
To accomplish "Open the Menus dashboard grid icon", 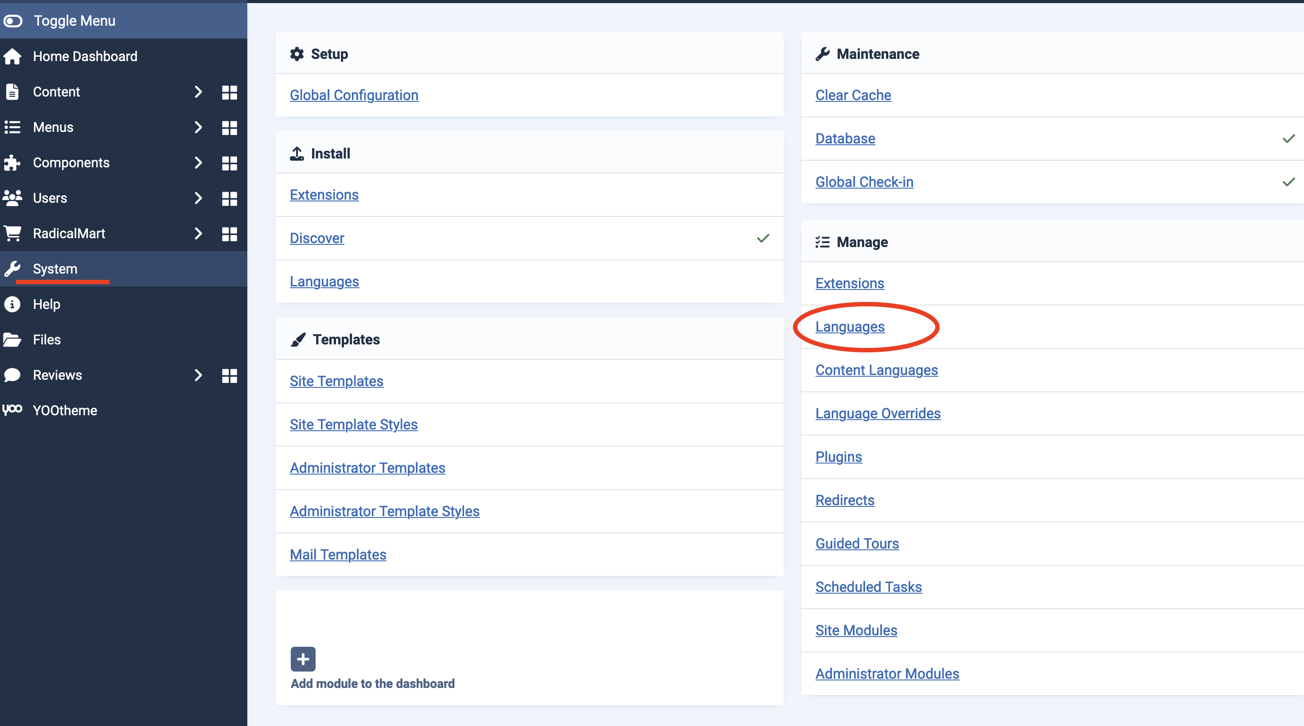I will tap(229, 127).
